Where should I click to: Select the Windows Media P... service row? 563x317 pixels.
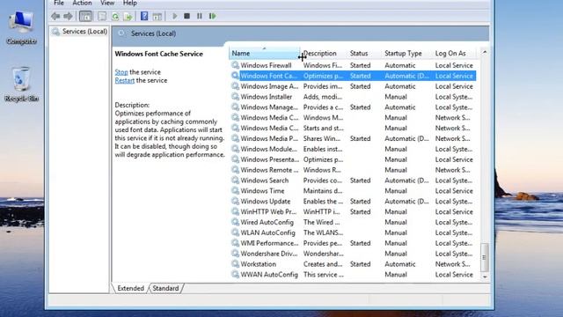click(353, 138)
